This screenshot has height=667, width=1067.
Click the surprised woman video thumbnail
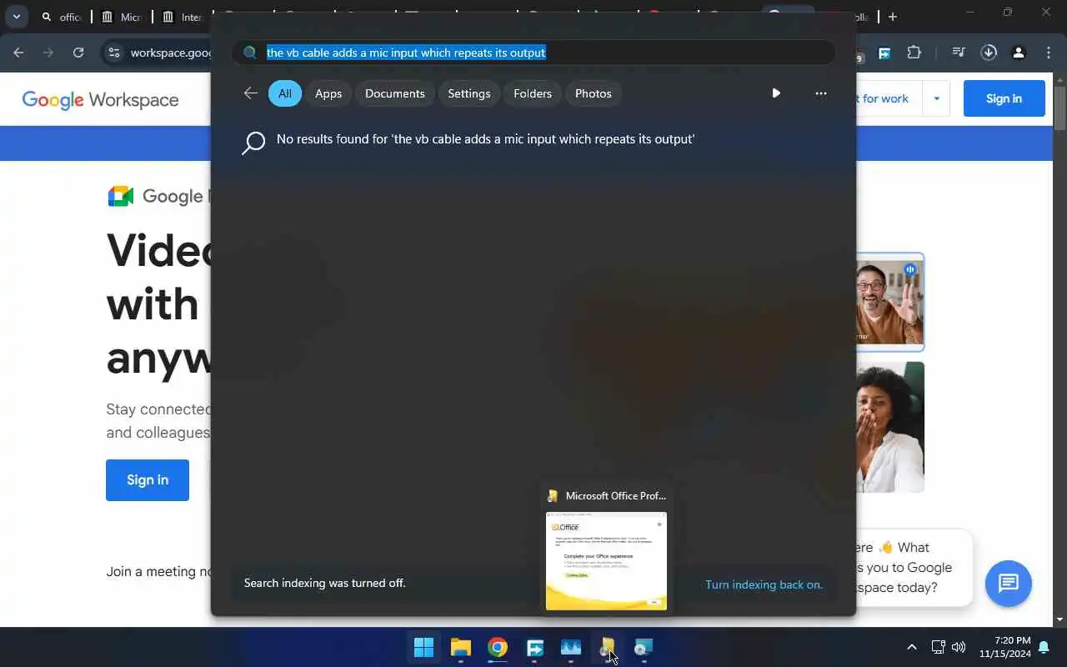click(x=890, y=427)
